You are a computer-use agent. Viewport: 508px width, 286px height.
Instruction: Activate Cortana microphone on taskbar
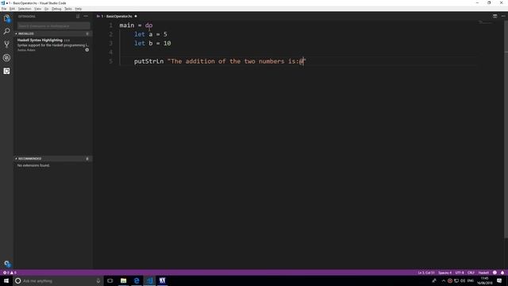point(98,280)
